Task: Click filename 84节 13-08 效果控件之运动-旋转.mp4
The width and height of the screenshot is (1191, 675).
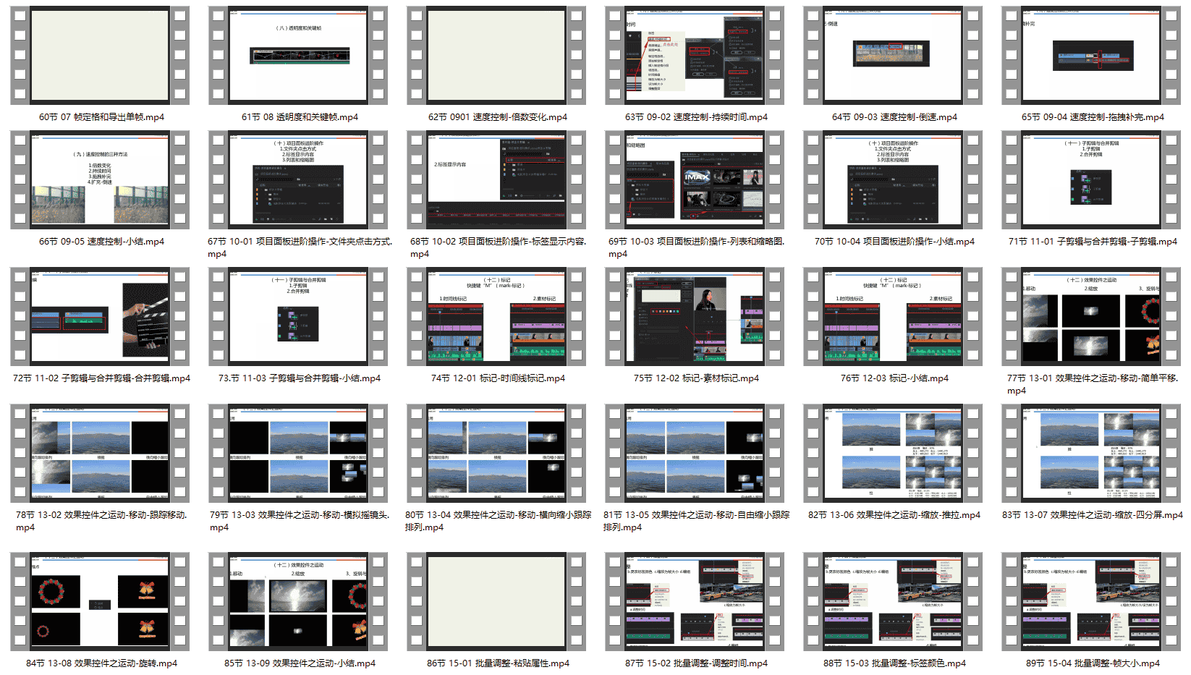Action: [101, 663]
